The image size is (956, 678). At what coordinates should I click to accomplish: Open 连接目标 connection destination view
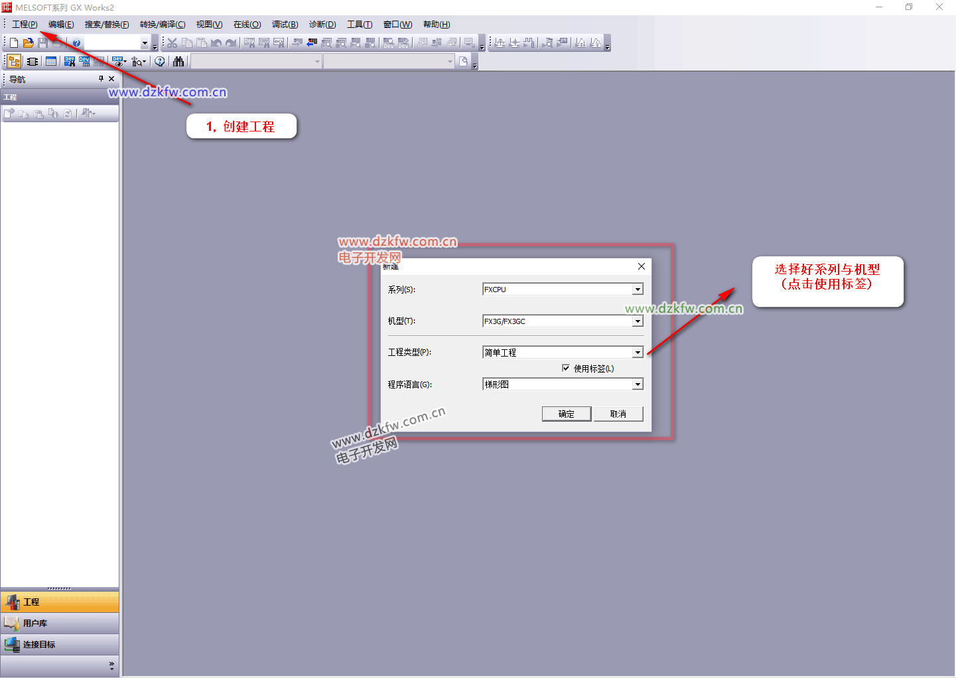(38, 645)
